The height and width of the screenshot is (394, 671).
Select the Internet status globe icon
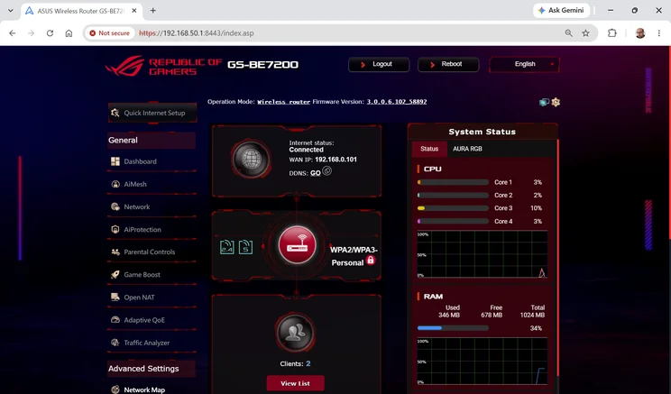[x=252, y=160]
